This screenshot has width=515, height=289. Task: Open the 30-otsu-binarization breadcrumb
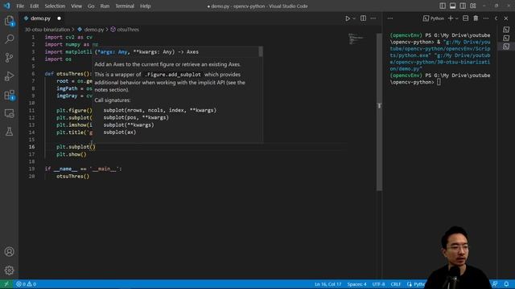click(x=47, y=30)
